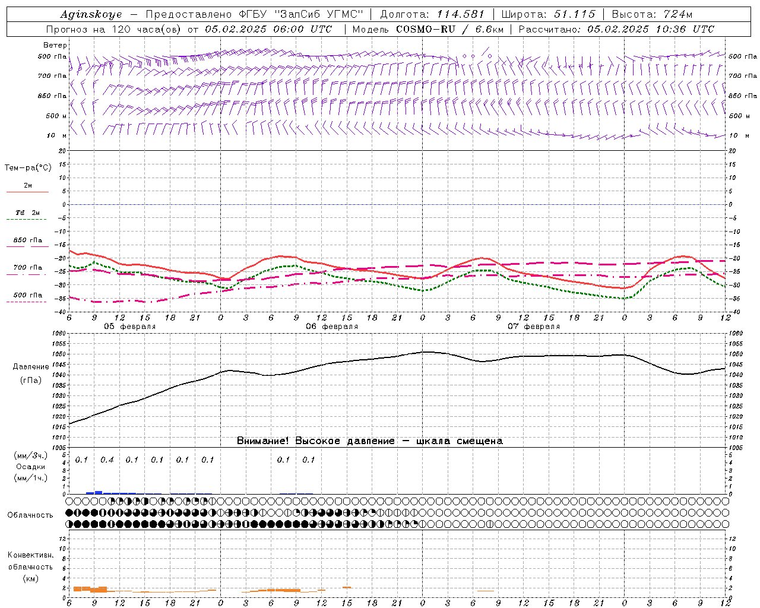This screenshot has width=760, height=608.
Task: Click the "0.4" precipitation amount value
Action: (107, 460)
